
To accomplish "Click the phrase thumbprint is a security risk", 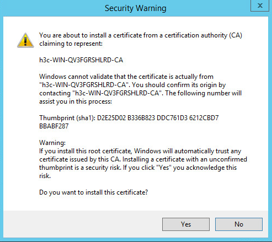I will [x=80, y=168].
